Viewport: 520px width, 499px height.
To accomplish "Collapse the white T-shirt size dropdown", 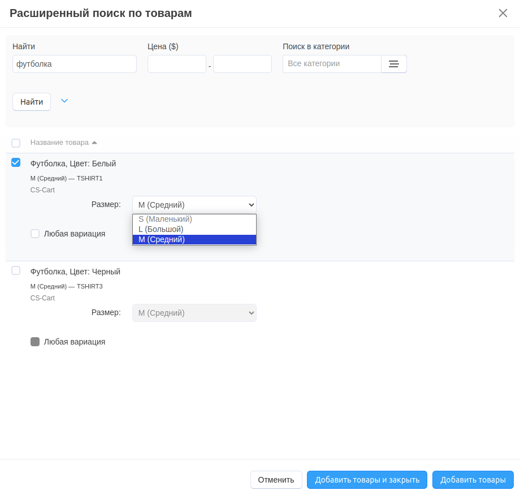I will pyautogui.click(x=194, y=205).
